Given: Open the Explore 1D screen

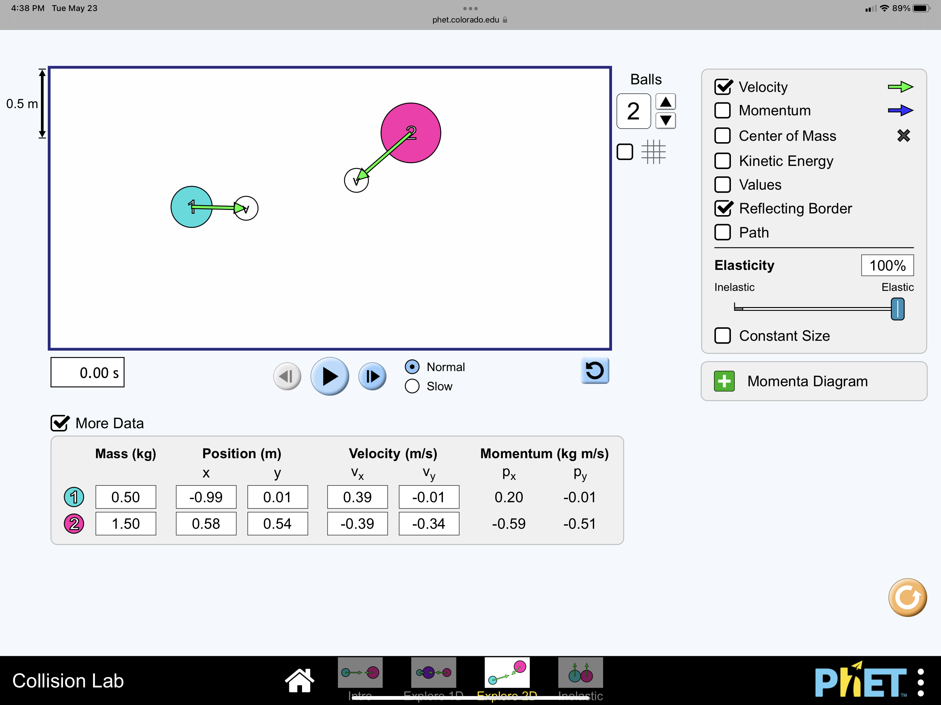Looking at the screenshot, I should (433, 673).
